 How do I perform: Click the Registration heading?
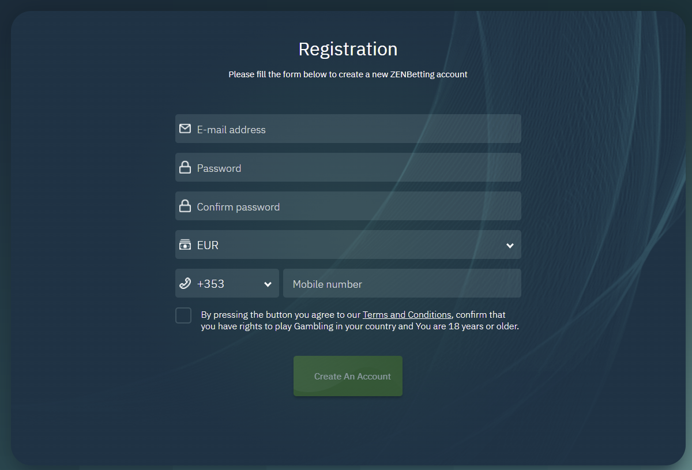pos(348,49)
